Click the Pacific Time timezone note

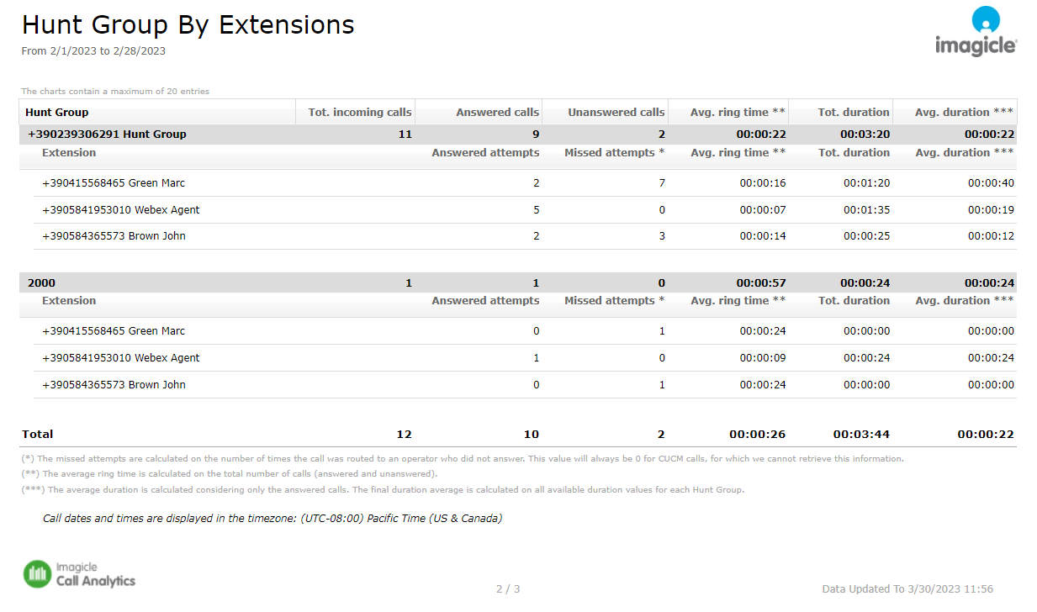pyautogui.click(x=272, y=519)
